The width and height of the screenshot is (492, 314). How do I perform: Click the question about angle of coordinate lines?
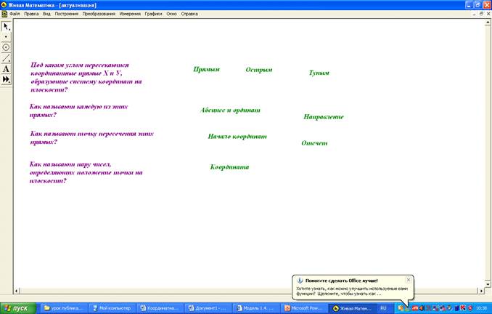point(86,77)
